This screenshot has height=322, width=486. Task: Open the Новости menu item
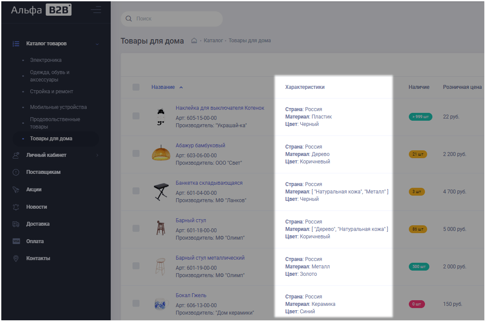tap(37, 207)
